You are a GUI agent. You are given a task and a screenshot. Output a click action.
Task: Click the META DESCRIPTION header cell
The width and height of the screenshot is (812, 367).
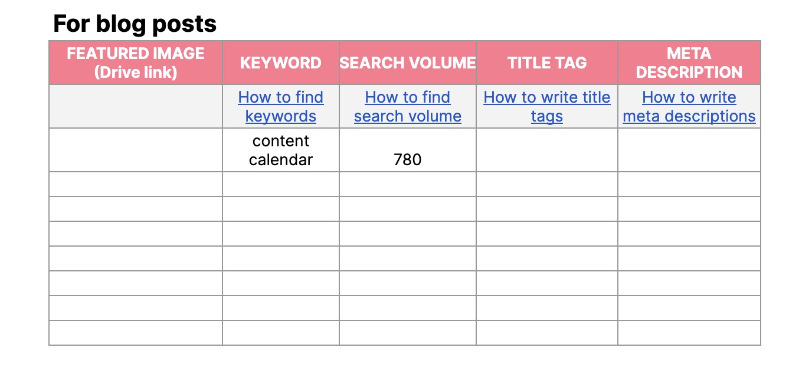pyautogui.click(x=689, y=63)
